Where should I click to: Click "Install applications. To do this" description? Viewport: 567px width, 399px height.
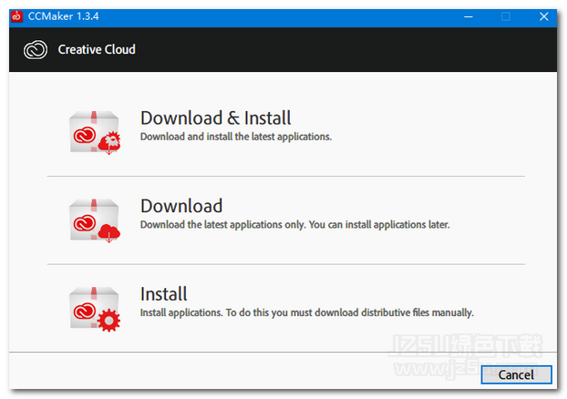(307, 312)
